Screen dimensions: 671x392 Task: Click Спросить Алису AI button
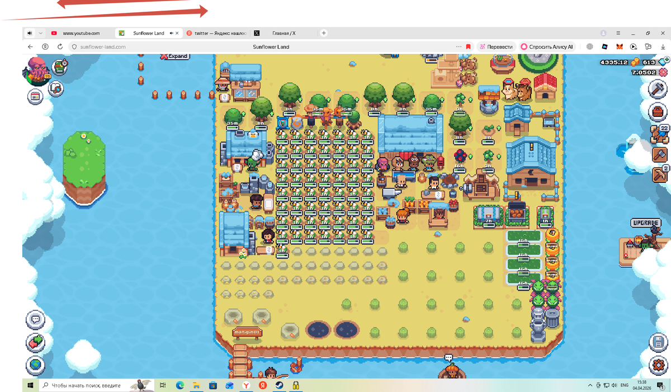point(547,47)
